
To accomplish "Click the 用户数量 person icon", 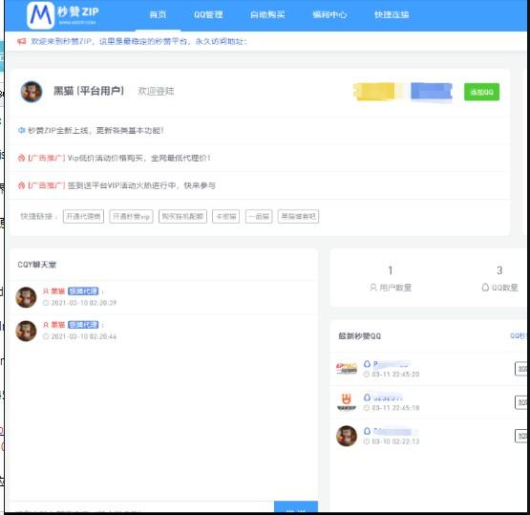I will click(x=373, y=288).
